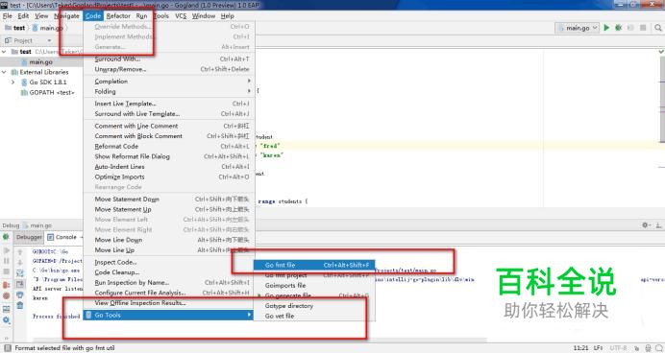The width and height of the screenshot is (665, 353).
Task: Choose Surround With from Code menu
Action: (x=169, y=59)
